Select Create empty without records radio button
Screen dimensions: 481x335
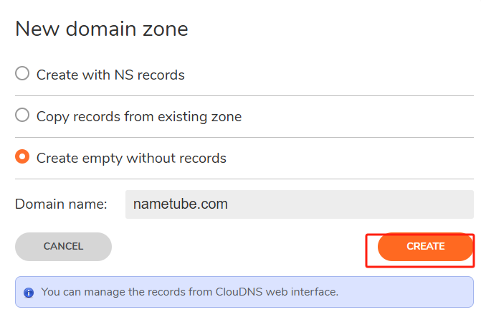pos(22,156)
